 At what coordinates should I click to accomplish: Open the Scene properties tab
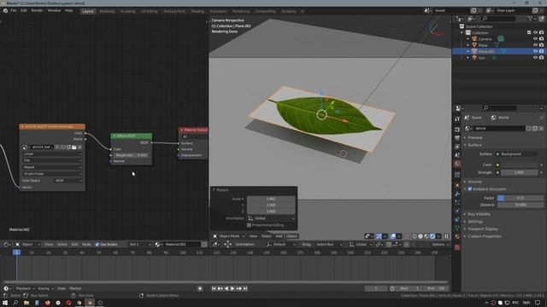tap(457, 155)
